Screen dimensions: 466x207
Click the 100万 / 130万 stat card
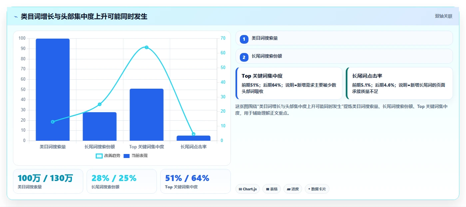coord(48,181)
